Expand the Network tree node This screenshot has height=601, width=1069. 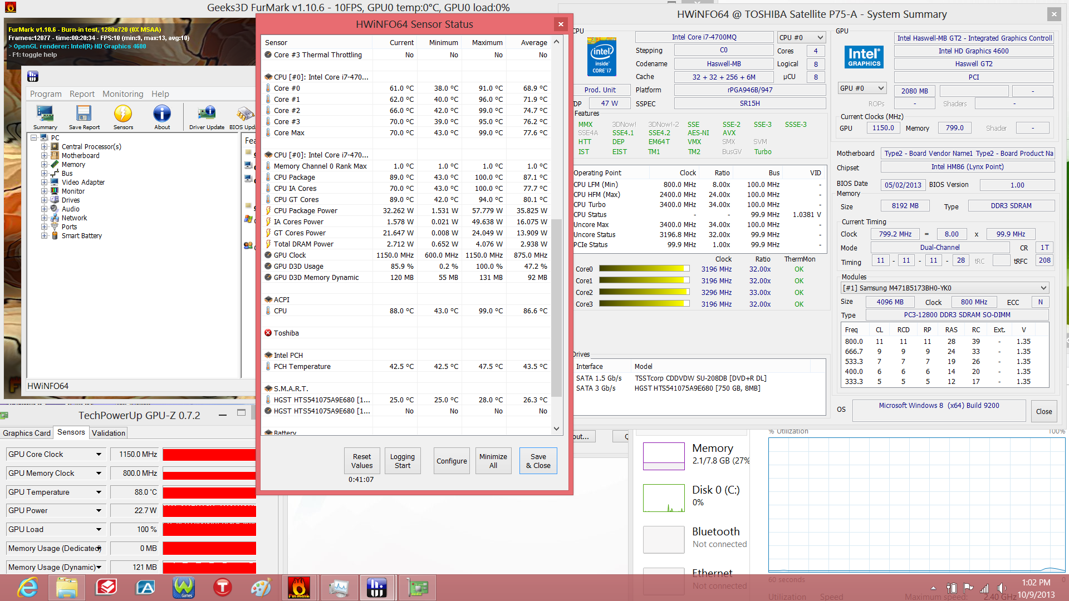click(44, 218)
